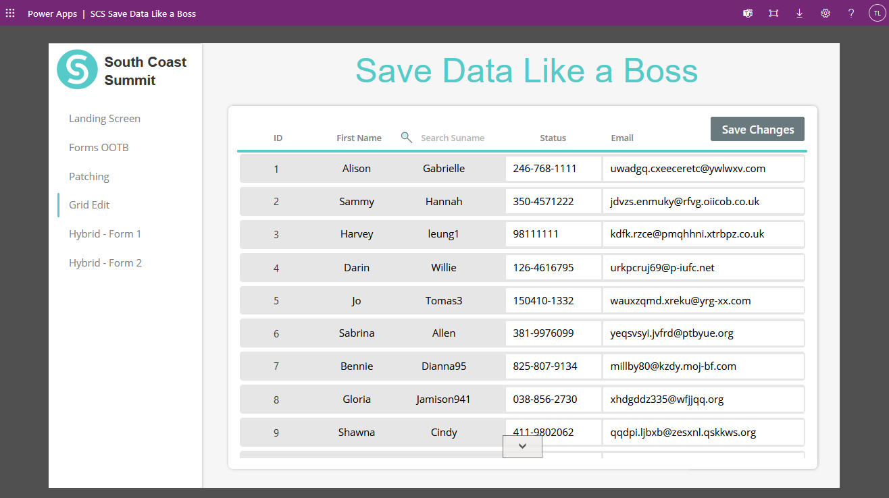Click the download icon in header

[799, 13]
